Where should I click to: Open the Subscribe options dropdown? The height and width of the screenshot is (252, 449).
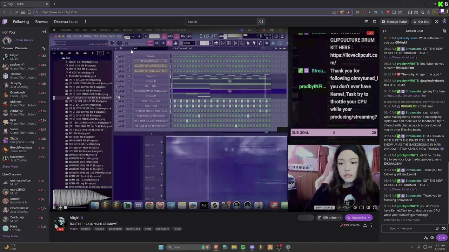click(x=358, y=218)
